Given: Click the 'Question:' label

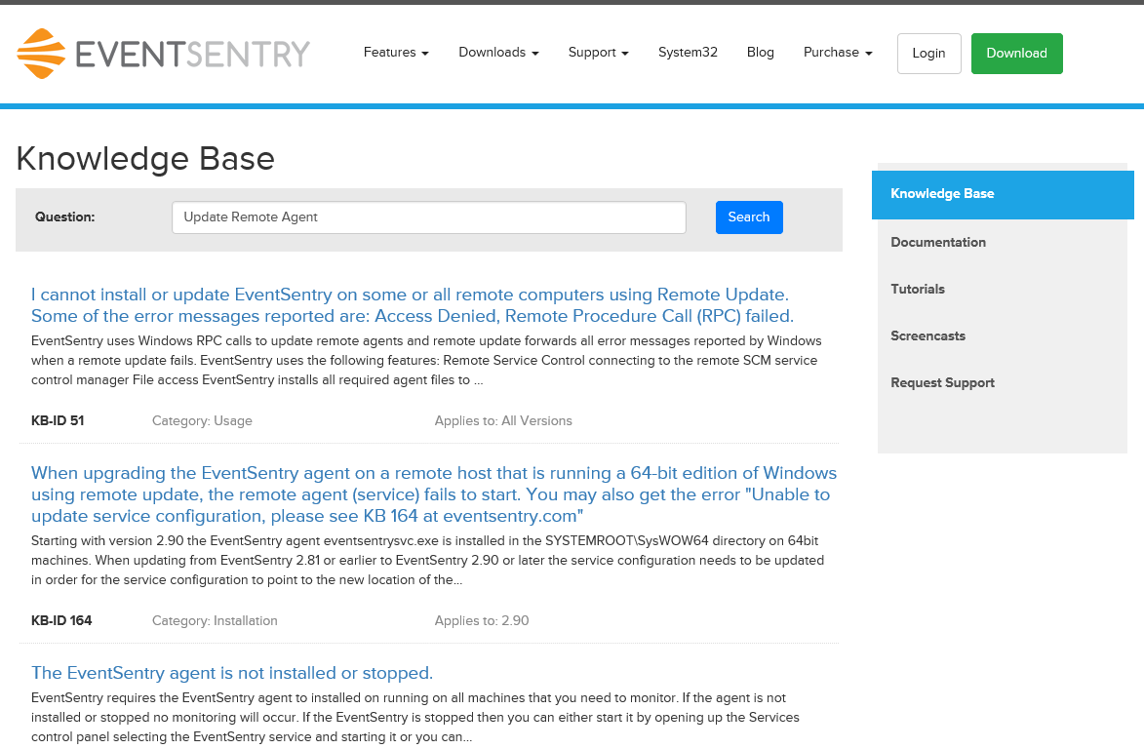Looking at the screenshot, I should tap(65, 217).
